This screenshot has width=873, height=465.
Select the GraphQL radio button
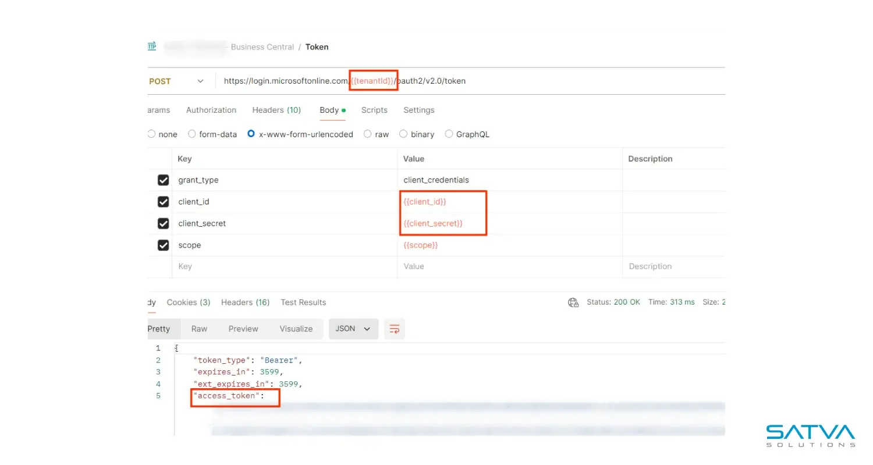click(x=449, y=134)
